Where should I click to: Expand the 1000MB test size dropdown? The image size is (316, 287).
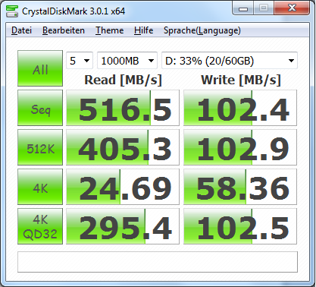(127, 61)
